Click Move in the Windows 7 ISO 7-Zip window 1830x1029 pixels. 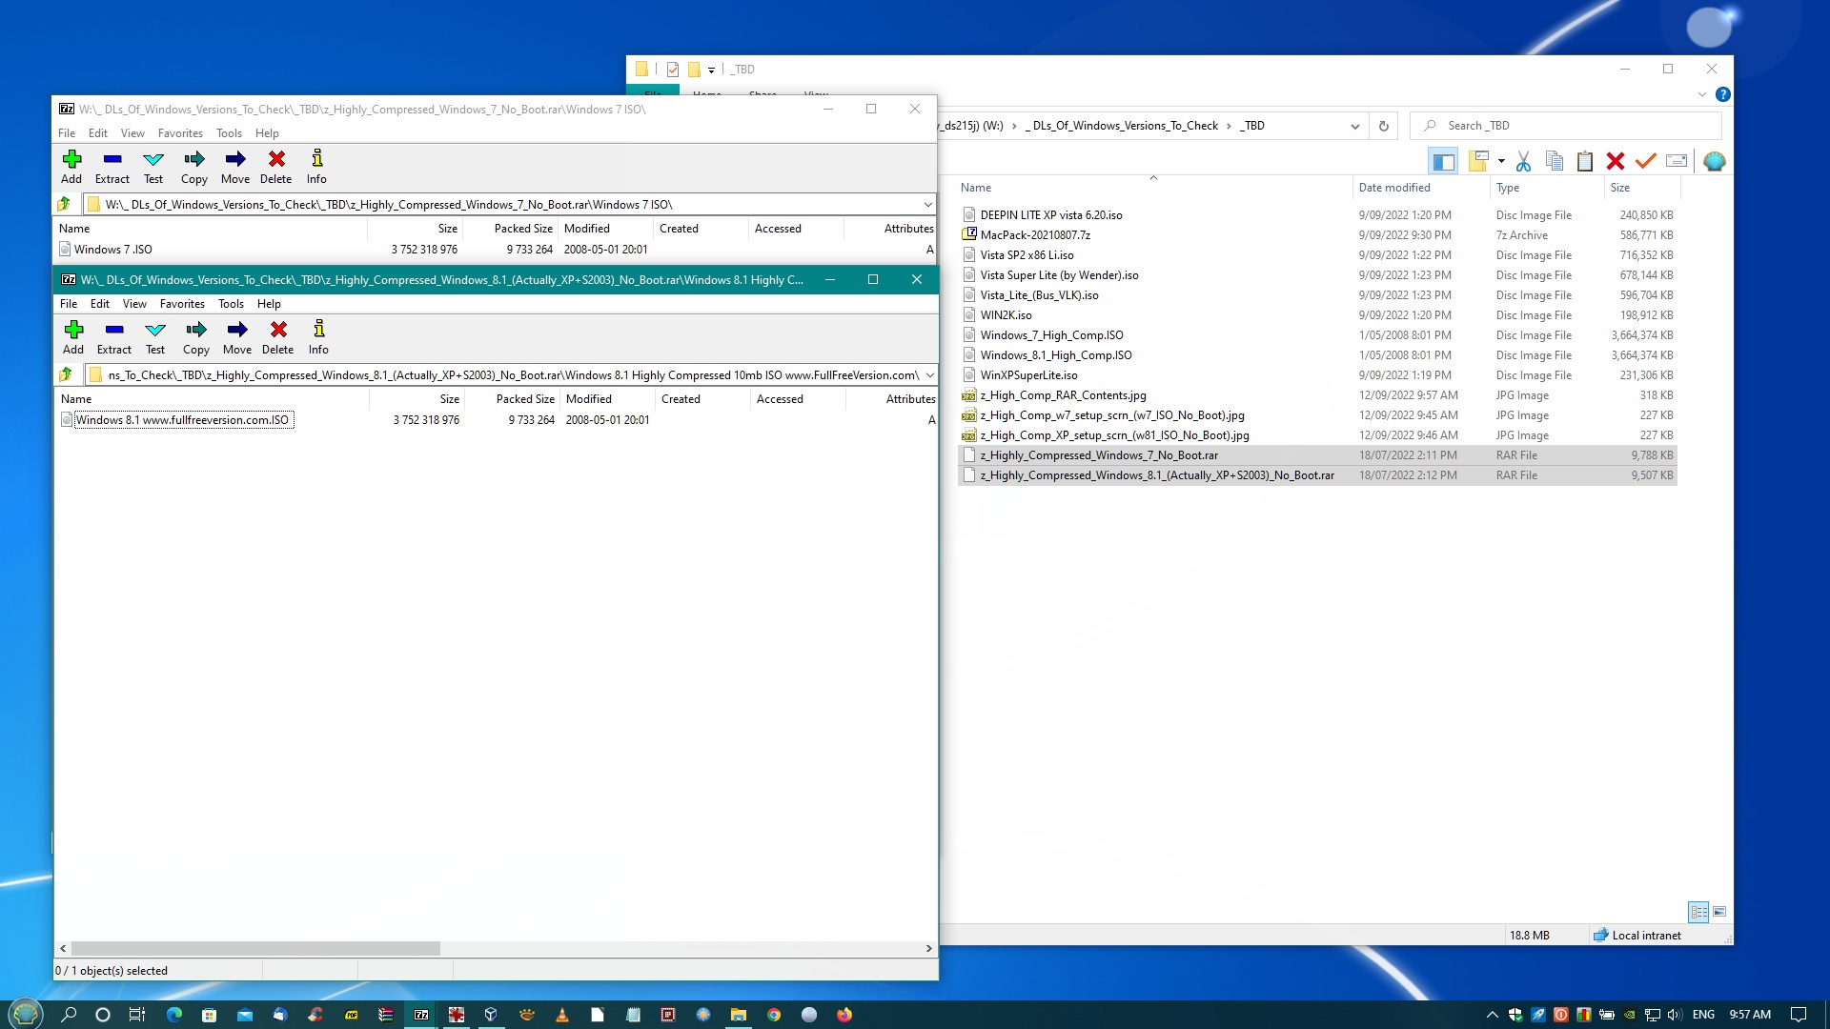[235, 167]
